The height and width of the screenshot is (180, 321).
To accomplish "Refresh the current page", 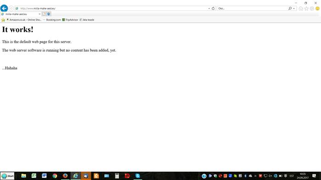I will (x=213, y=8).
